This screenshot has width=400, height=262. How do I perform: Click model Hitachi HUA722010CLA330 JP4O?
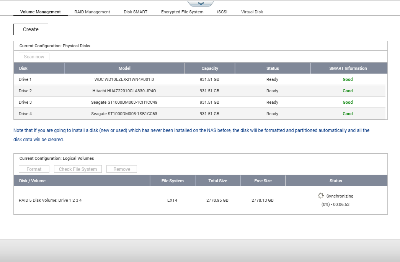click(124, 91)
